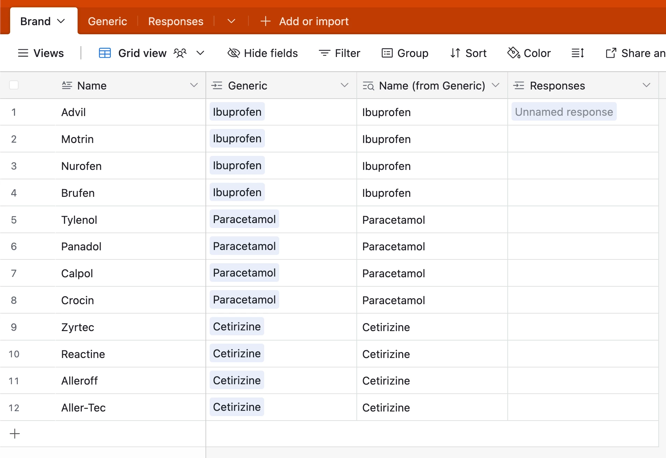The image size is (666, 458).
Task: Open the Name column dropdown arrow
Action: 194,85
